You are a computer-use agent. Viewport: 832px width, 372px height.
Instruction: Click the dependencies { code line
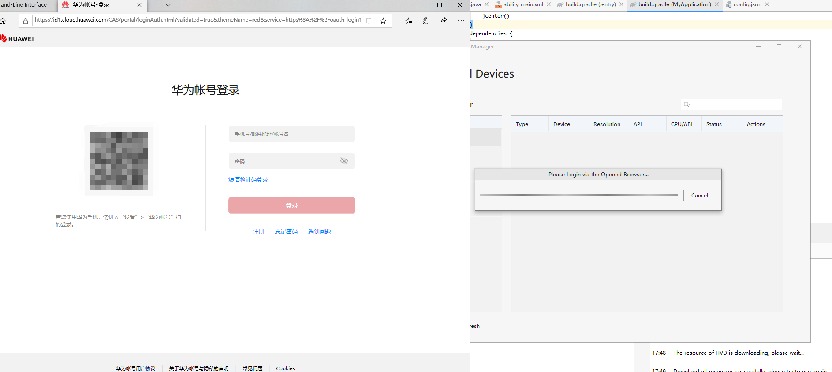pos(492,33)
